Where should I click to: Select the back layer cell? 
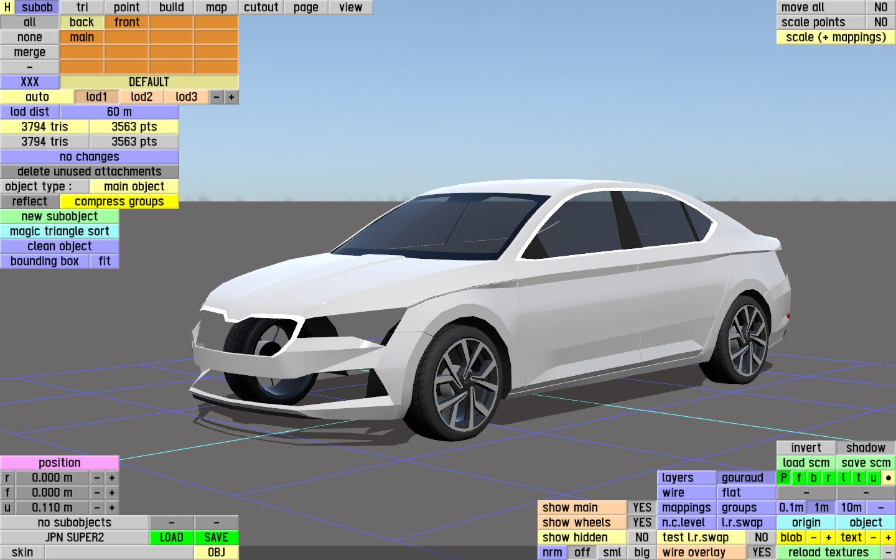point(82,22)
